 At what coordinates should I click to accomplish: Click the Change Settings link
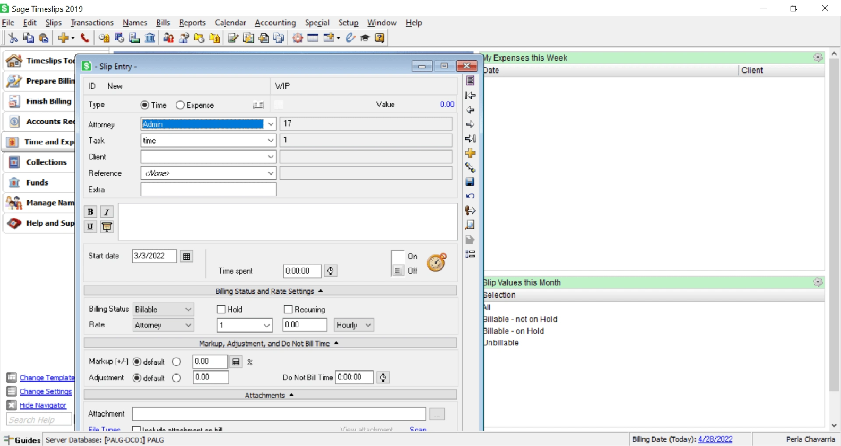pos(46,392)
